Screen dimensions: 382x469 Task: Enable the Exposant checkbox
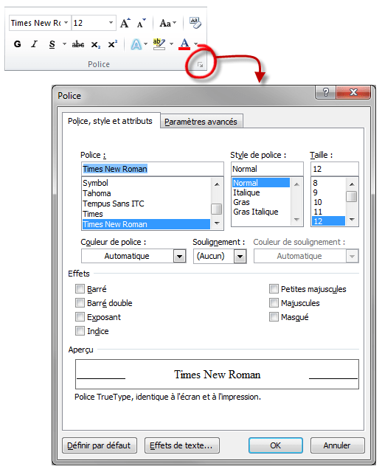coord(80,317)
